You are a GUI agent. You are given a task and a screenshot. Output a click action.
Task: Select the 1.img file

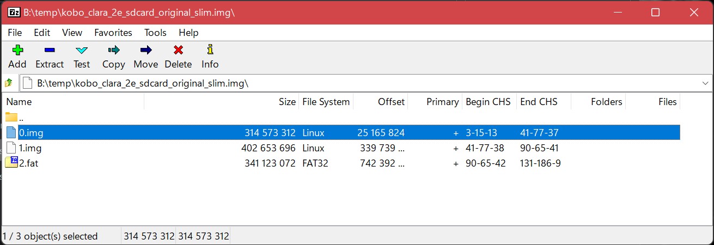[x=30, y=148]
